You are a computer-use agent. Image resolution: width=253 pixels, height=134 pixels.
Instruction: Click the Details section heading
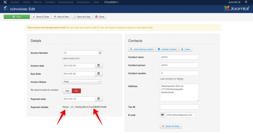(x=36, y=41)
